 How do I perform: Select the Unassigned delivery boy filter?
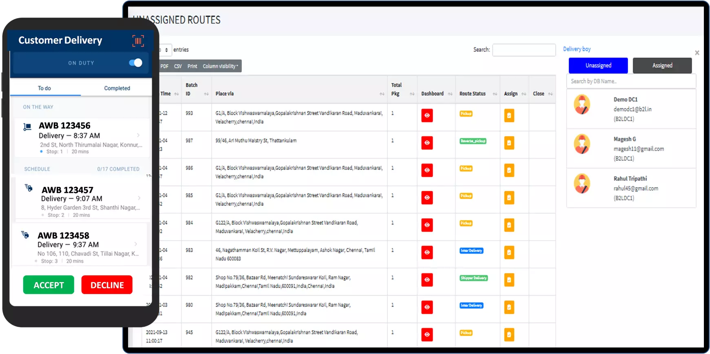(598, 66)
